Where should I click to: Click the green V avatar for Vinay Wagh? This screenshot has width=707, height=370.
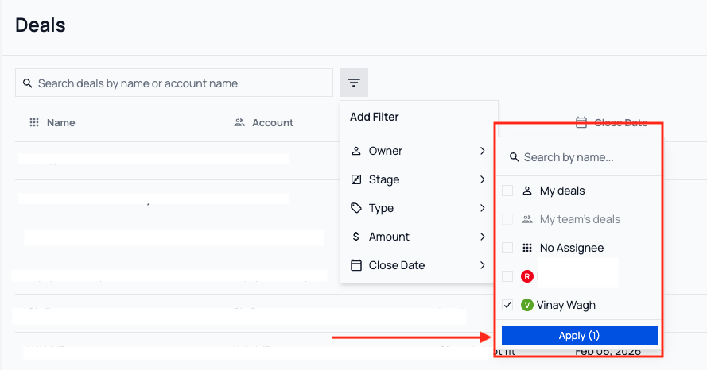pyautogui.click(x=526, y=305)
